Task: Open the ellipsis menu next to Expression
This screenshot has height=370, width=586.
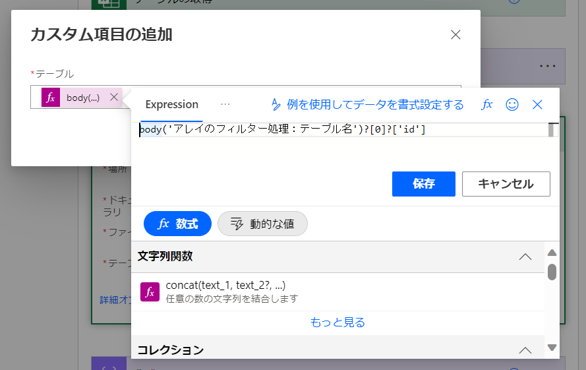Action: [x=225, y=104]
